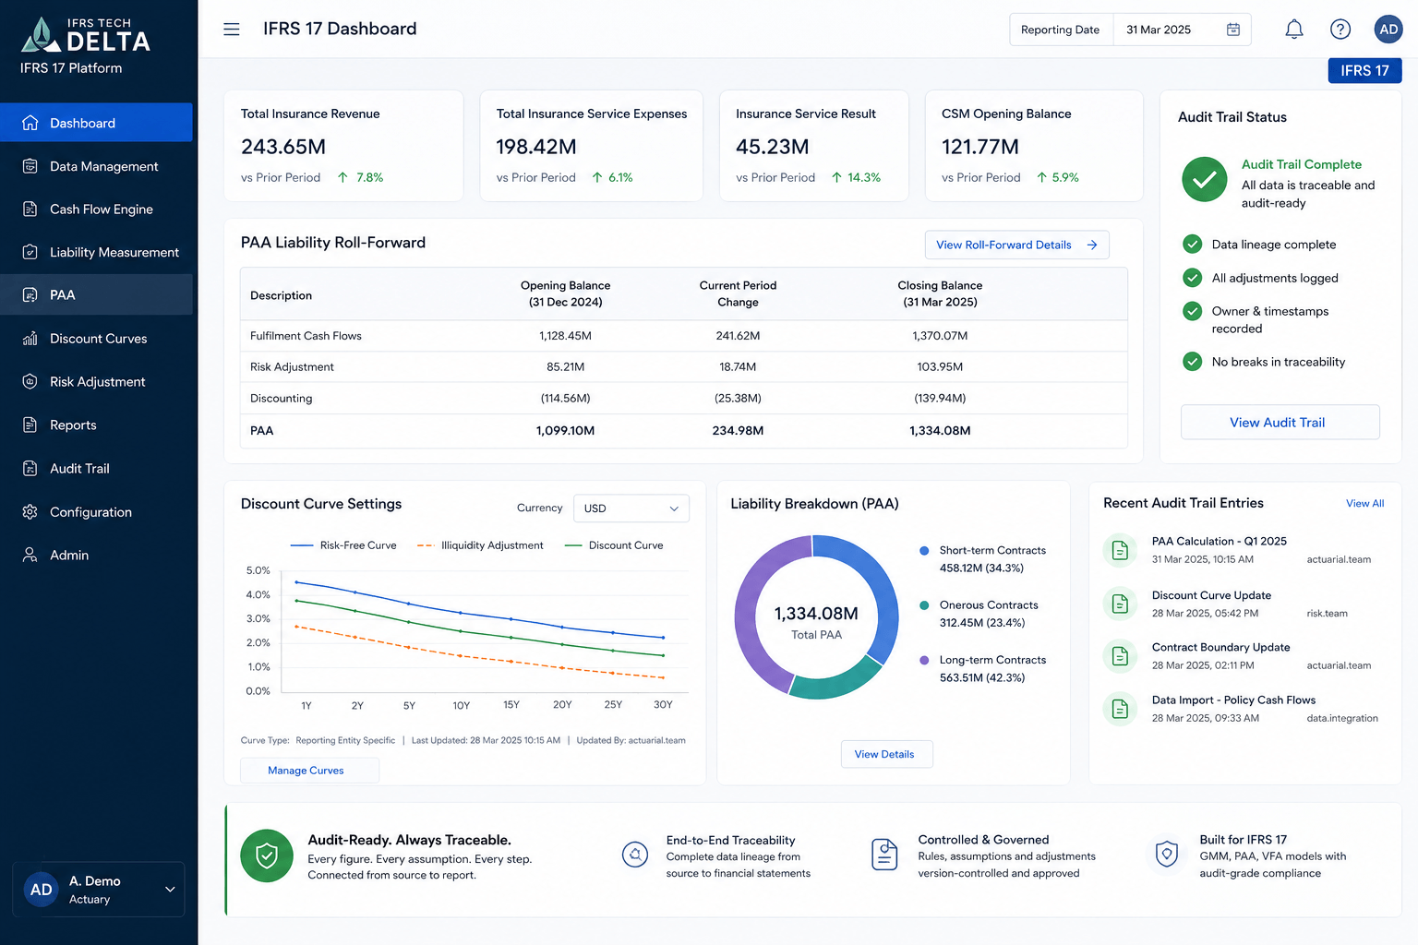Screen dimensions: 1418x945
Task: Click PAA closing balance 1,334.08M cell
Action: click(940, 430)
